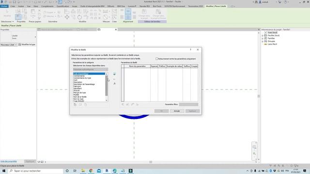The width and height of the screenshot is (310, 174).
Task: Close the active view tab
Action: click(x=116, y=29)
